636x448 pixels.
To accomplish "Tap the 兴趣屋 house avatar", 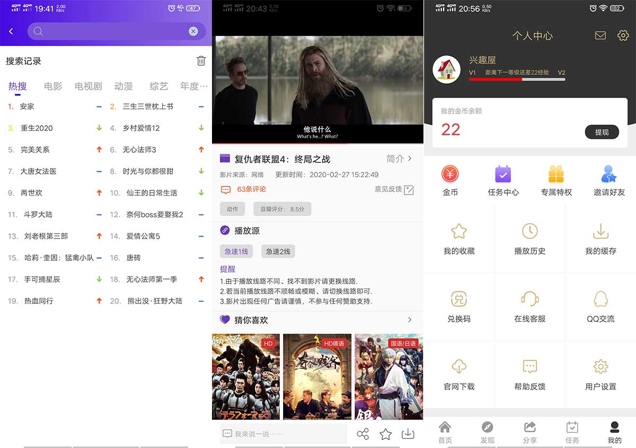I will 446,69.
